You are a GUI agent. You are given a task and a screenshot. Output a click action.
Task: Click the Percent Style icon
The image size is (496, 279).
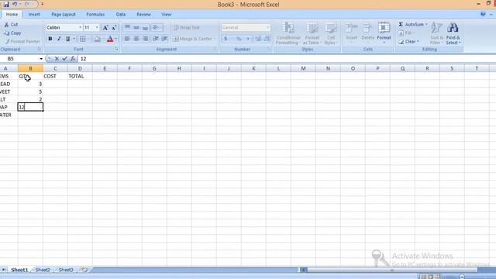[239, 39]
